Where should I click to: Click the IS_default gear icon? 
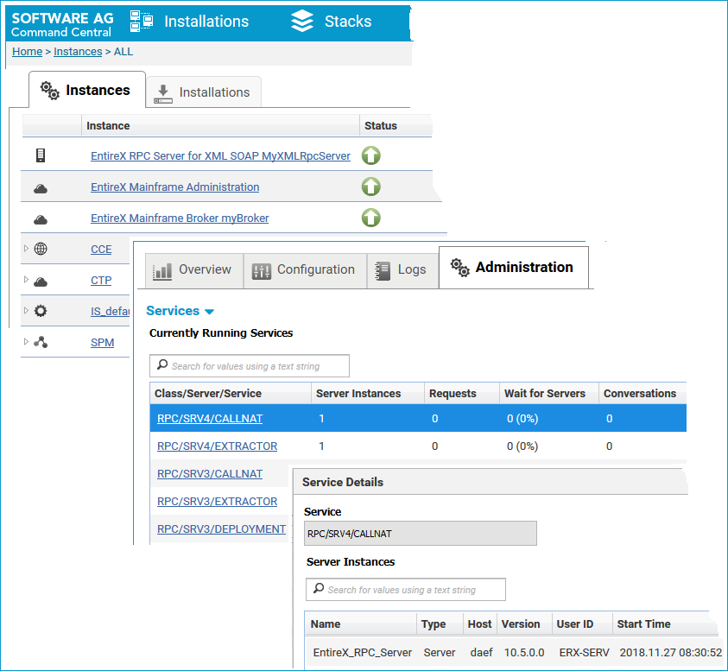pos(41,311)
